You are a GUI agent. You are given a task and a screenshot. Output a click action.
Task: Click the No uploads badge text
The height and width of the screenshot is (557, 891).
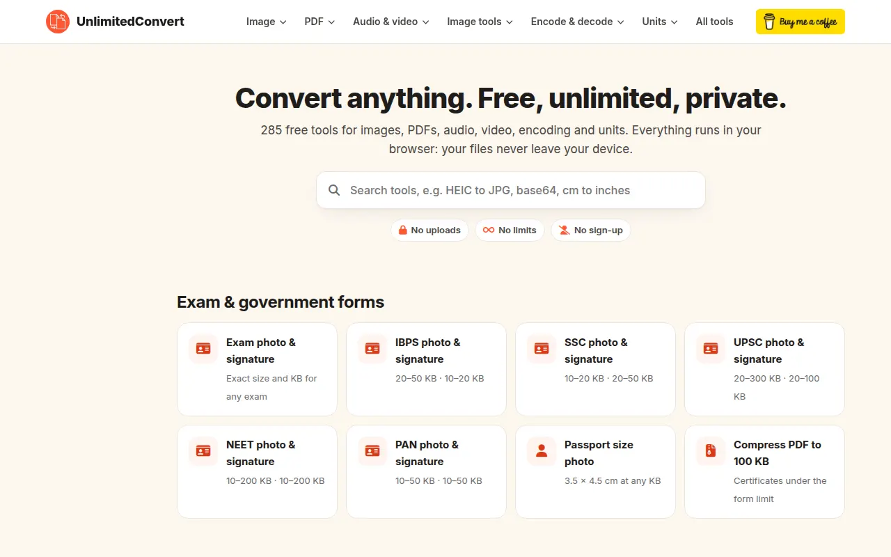coord(436,230)
